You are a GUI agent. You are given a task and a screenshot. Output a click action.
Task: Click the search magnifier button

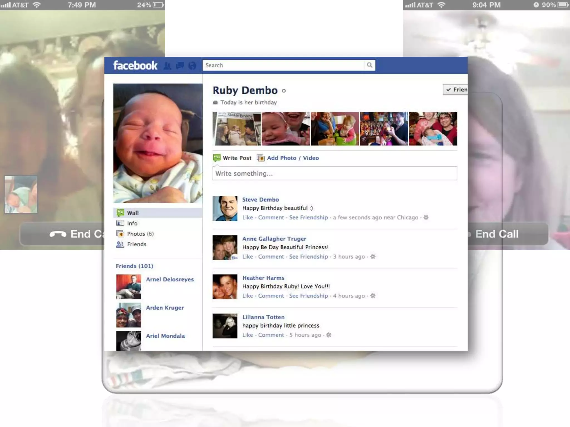369,65
